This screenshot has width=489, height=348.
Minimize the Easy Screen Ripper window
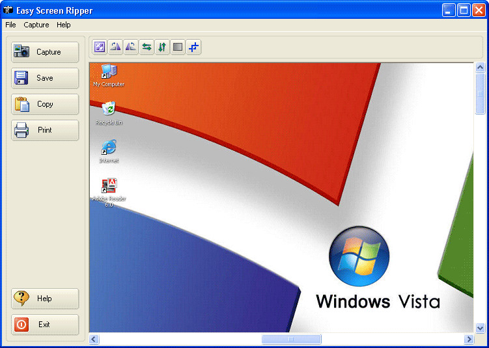coord(449,10)
